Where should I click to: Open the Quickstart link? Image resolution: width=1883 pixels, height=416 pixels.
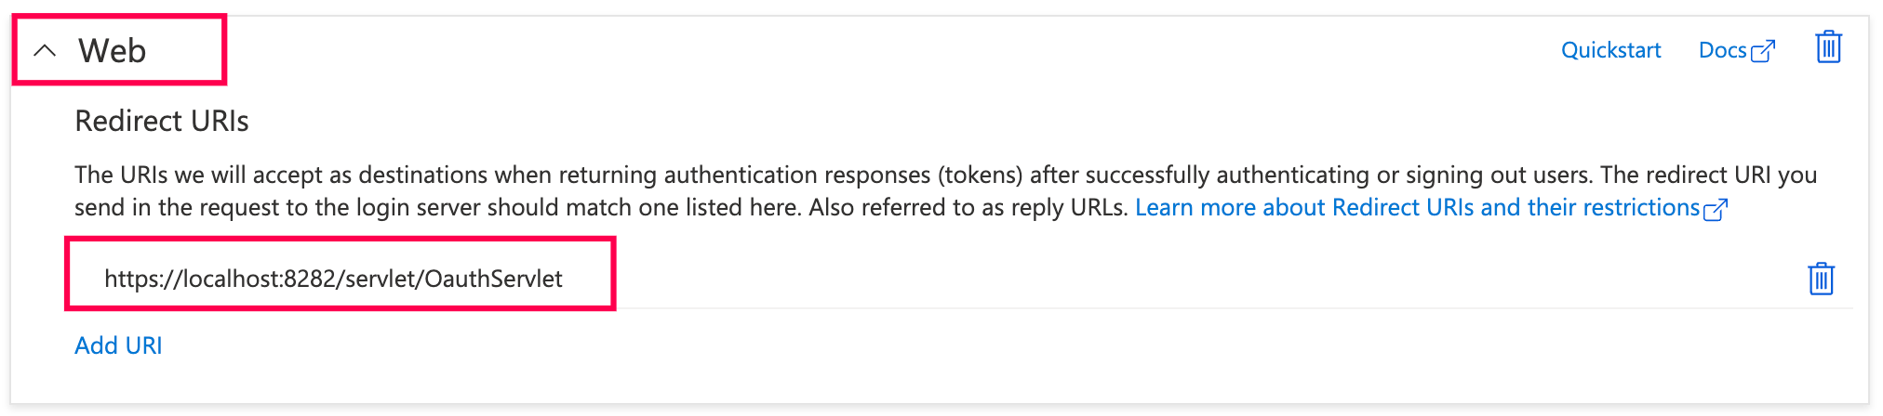[x=1610, y=50]
